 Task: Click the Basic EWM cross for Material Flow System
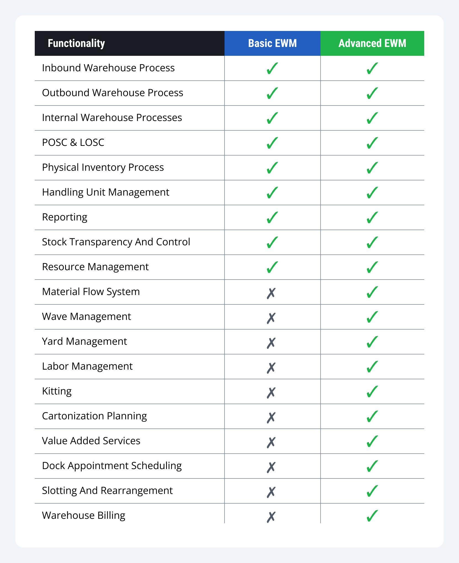coord(271,293)
